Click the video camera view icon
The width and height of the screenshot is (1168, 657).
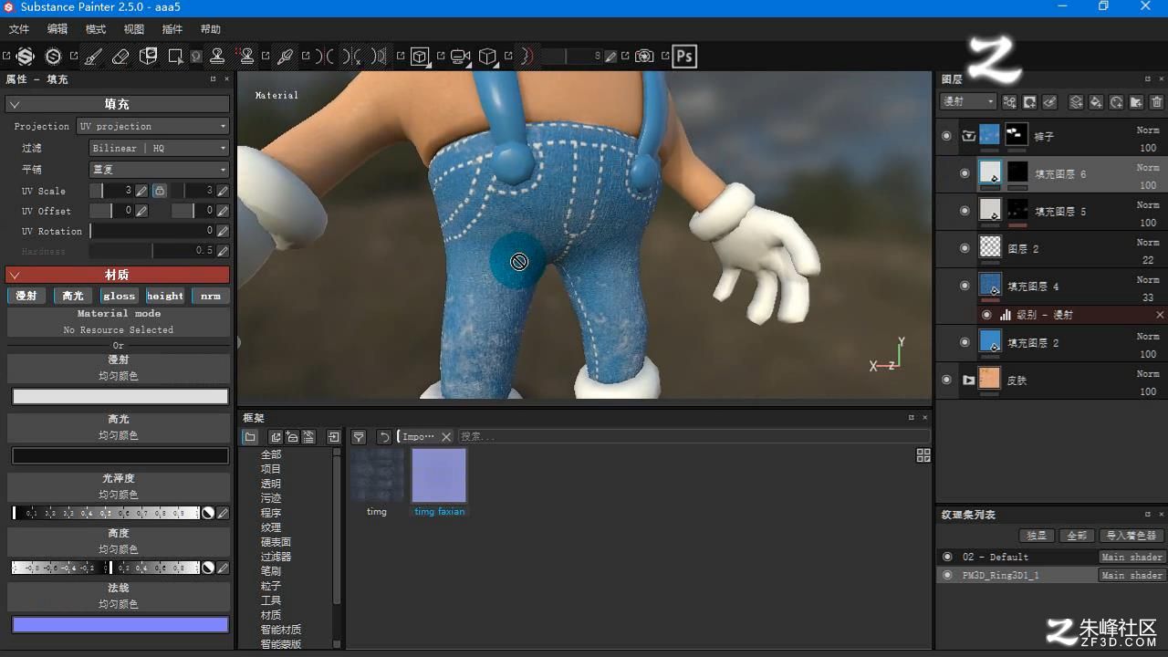click(x=461, y=57)
